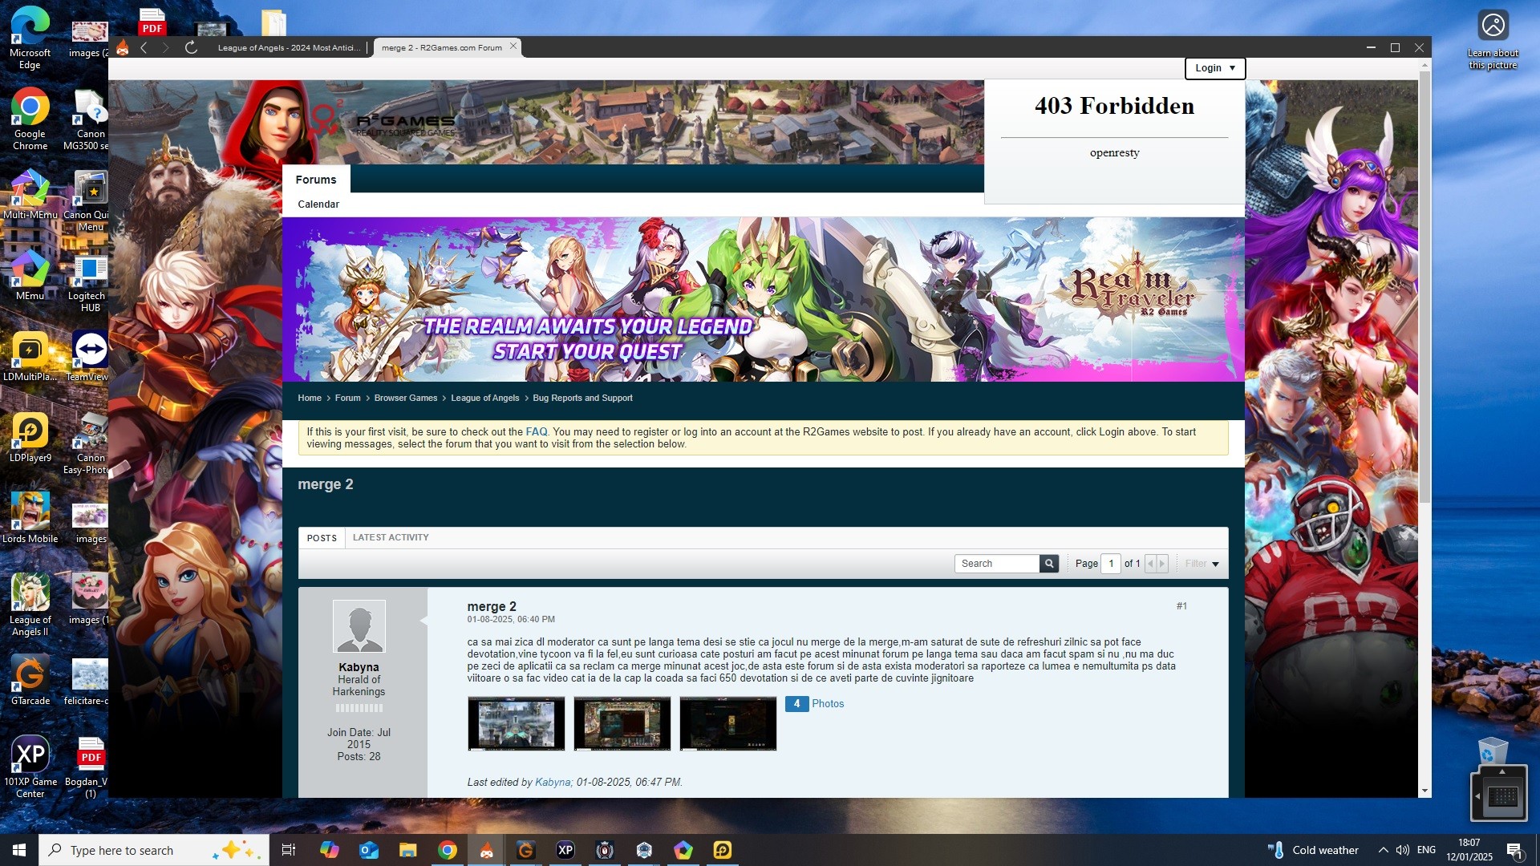Click the first post screenshot thumbnail
The height and width of the screenshot is (866, 1540).
[x=516, y=723]
